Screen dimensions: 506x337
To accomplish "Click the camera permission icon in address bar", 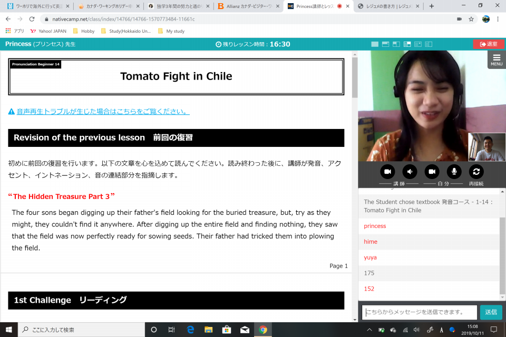I will coord(459,19).
